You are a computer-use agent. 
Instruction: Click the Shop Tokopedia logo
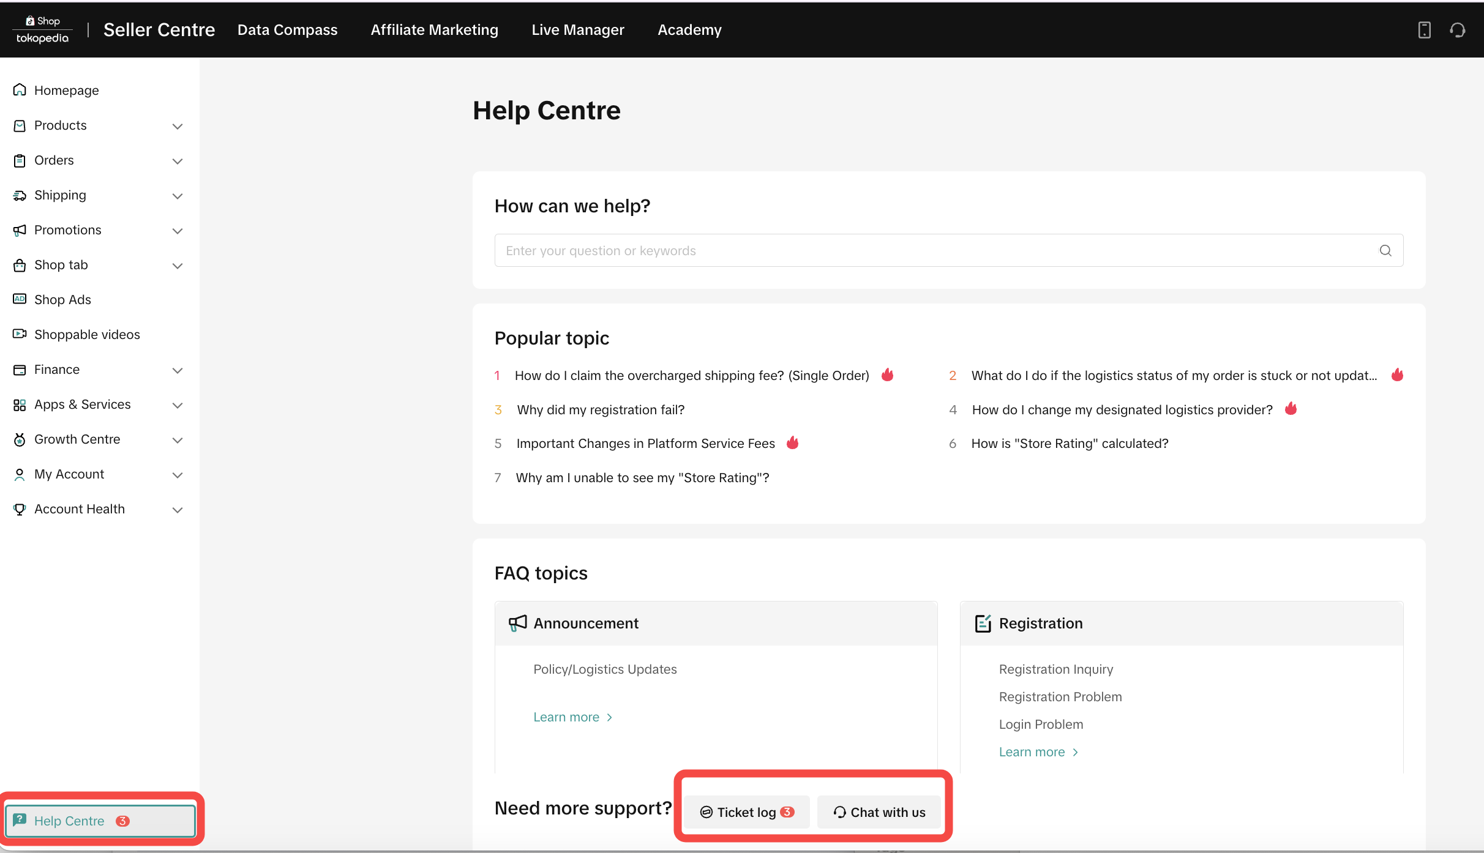pyautogui.click(x=42, y=29)
